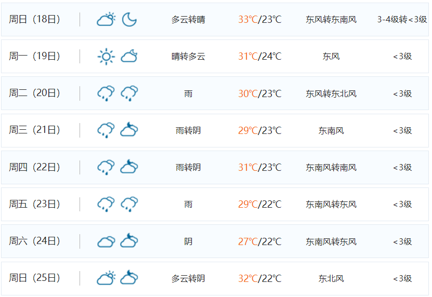Click the 东风转东北风 wind text
This screenshot has height=297, width=432.
[x=331, y=94]
